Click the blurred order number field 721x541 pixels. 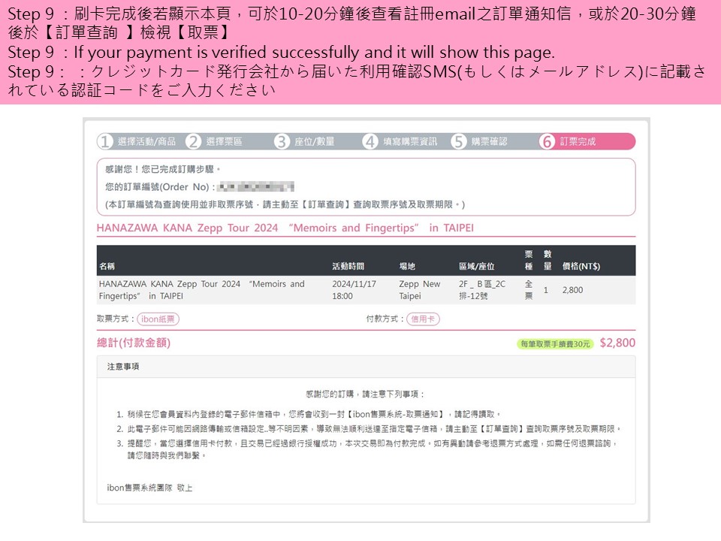pos(255,186)
